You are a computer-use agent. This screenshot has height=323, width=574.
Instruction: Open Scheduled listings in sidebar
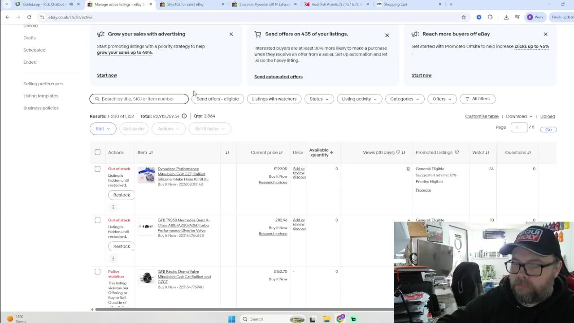[x=34, y=50]
